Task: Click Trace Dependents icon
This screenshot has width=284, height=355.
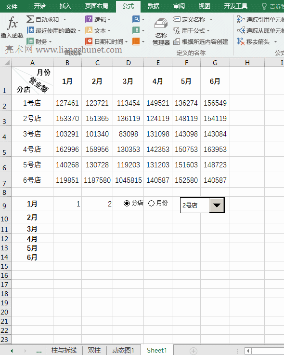Action: click(x=241, y=30)
